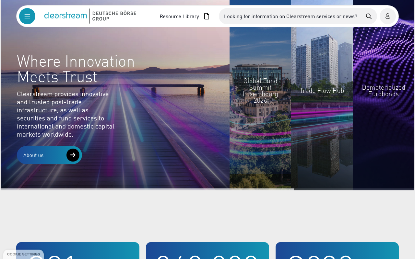Click the About us button
Screen dimensions: 415x259
[x=49, y=155]
